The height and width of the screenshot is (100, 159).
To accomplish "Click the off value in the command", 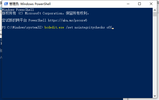I will pyautogui.click(x=109, y=27).
